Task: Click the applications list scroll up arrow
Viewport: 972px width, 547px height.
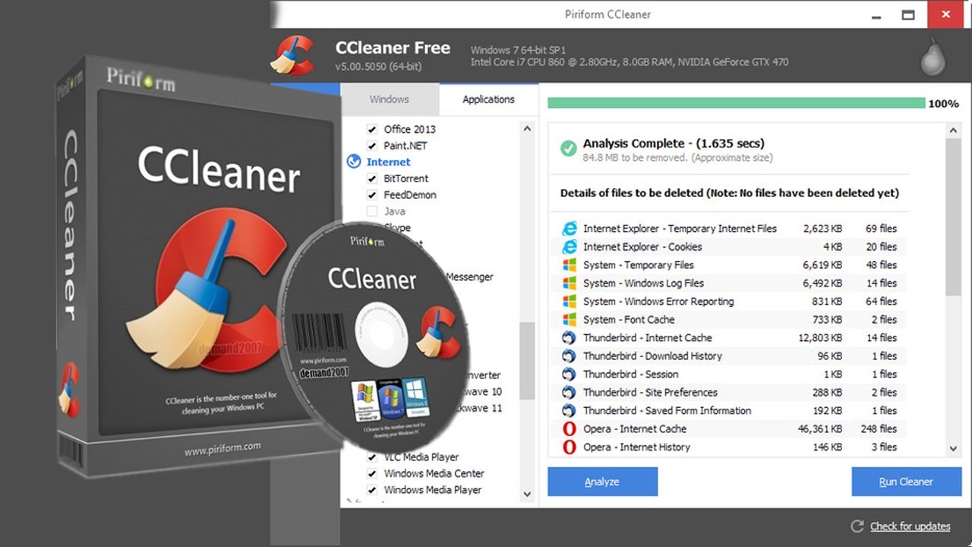Action: 528,129
